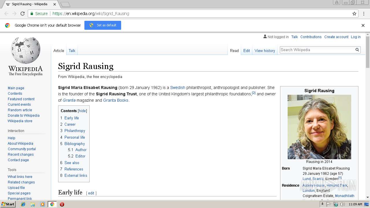The image size is (370, 208).
Task: Click the Log in link
Action: tap(356, 37)
